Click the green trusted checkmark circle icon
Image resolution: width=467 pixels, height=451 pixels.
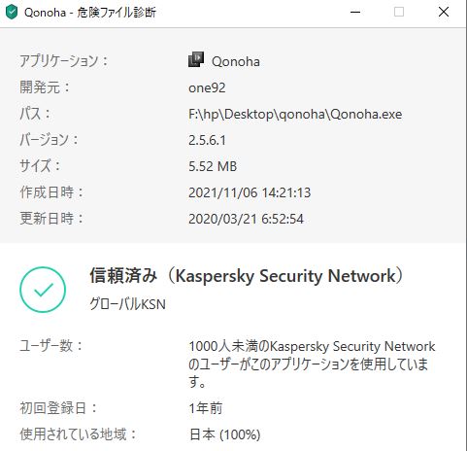coord(43,290)
